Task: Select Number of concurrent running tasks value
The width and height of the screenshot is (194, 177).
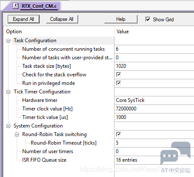Action: (154, 49)
